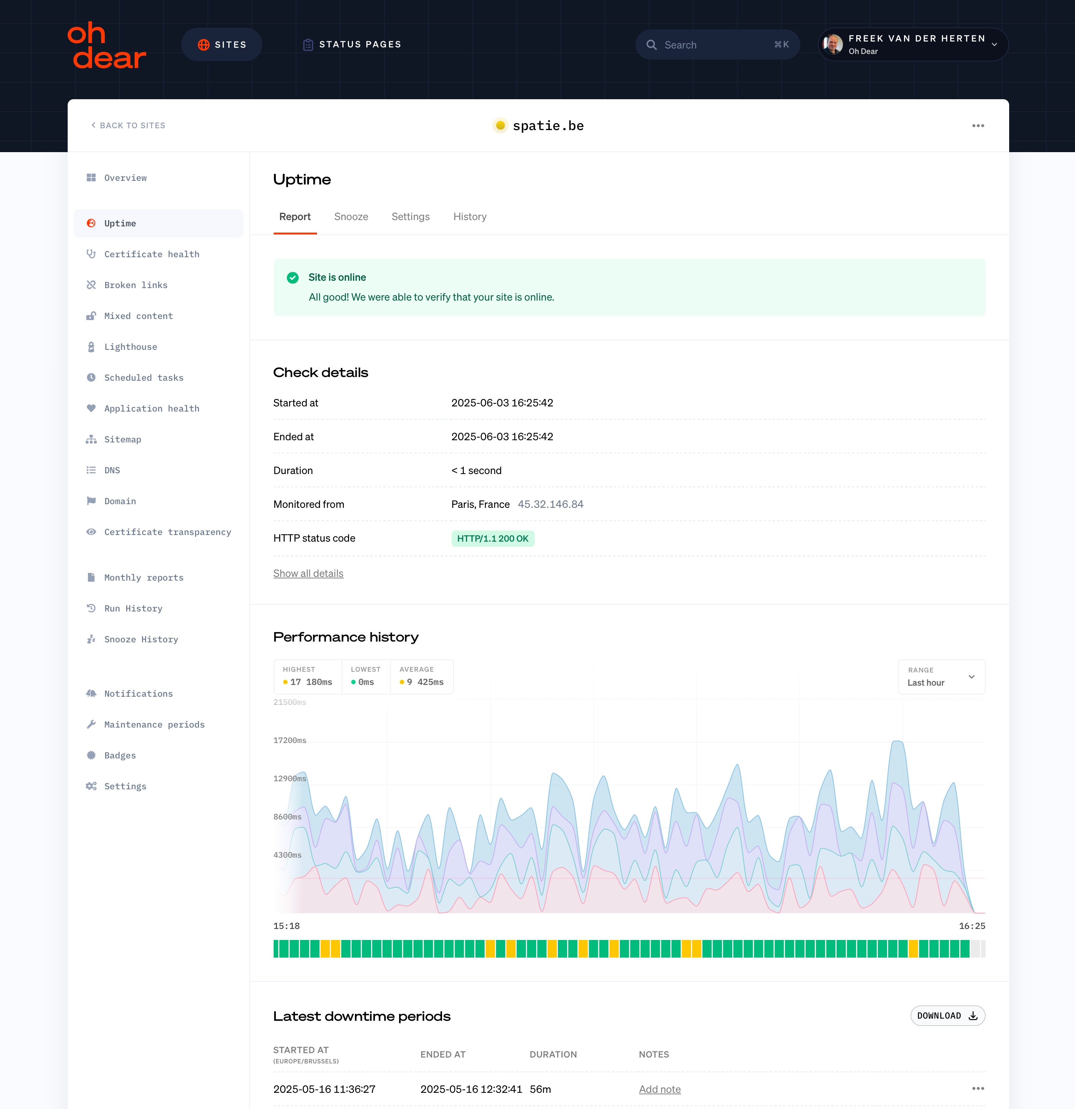Click the Status Pages clipboard icon

pyautogui.click(x=308, y=45)
